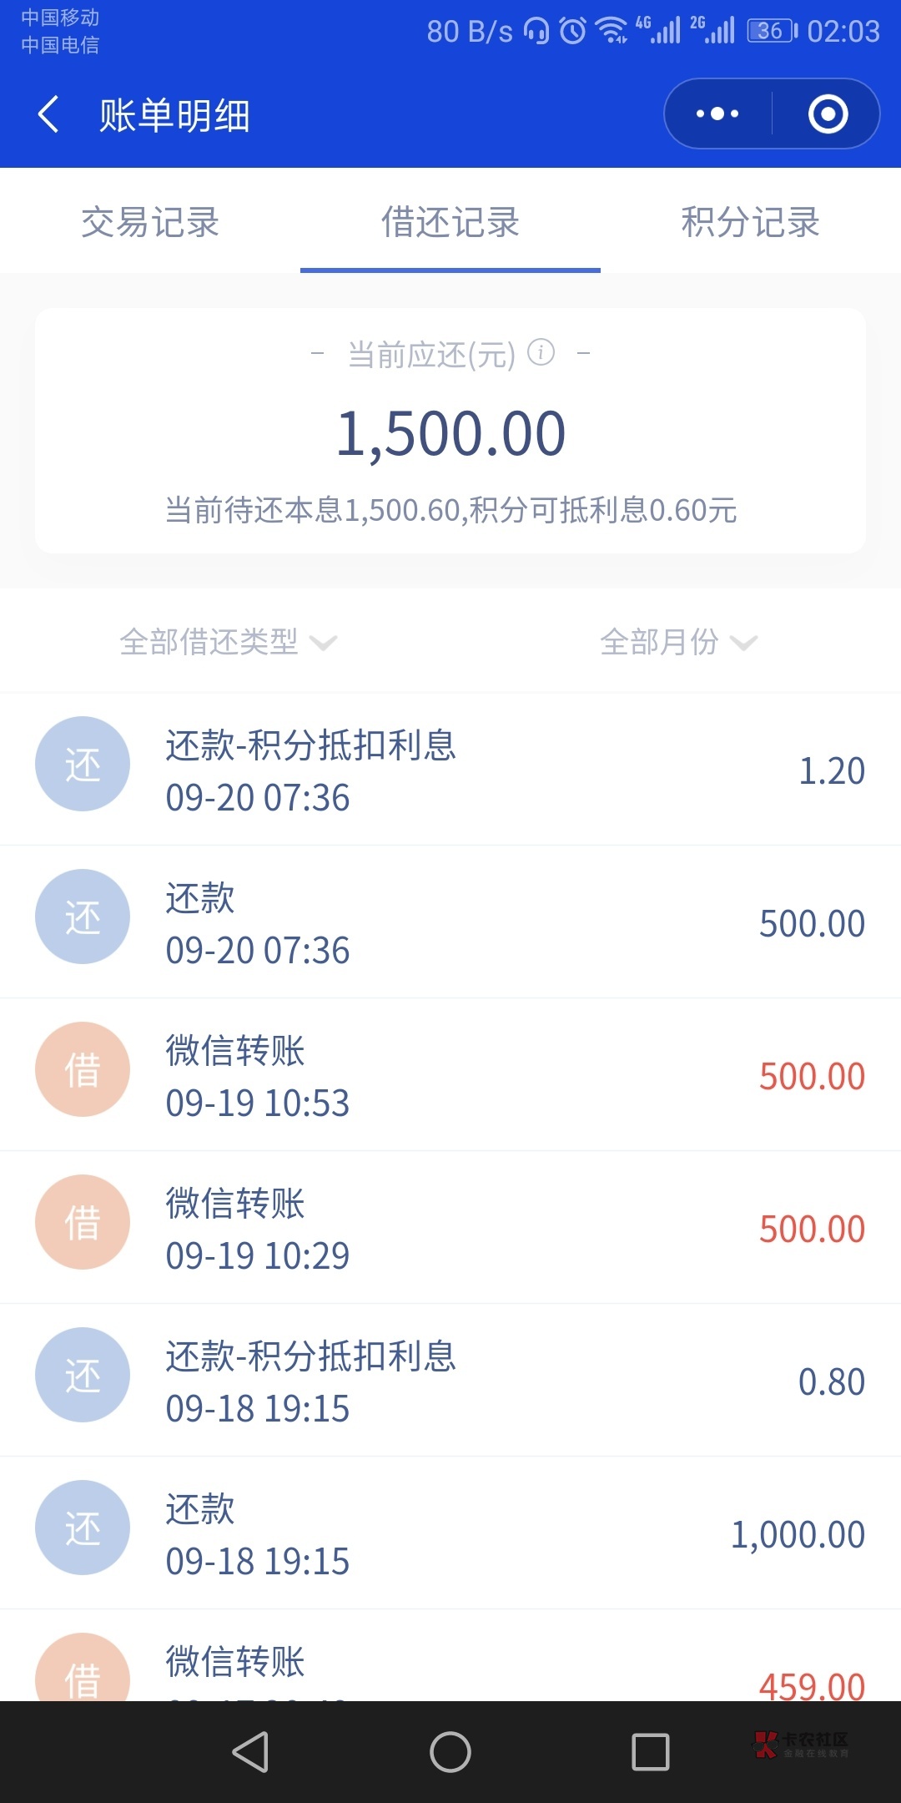Viewport: 901px width, 1803px height.
Task: Switch to 交易记录 tab
Action: coord(150,222)
